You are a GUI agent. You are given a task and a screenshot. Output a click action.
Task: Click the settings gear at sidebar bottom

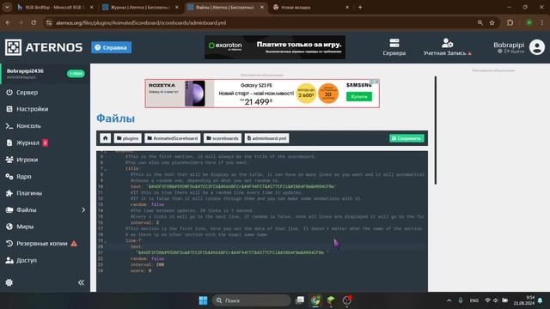point(9,282)
